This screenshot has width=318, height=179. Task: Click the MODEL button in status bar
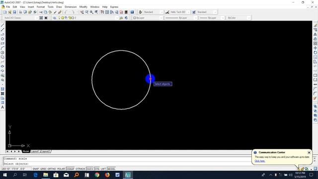point(111,169)
